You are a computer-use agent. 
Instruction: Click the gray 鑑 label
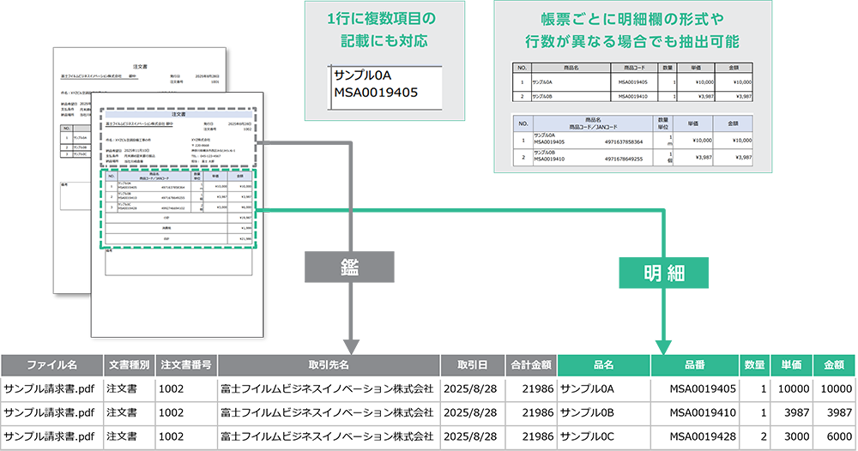tap(350, 268)
